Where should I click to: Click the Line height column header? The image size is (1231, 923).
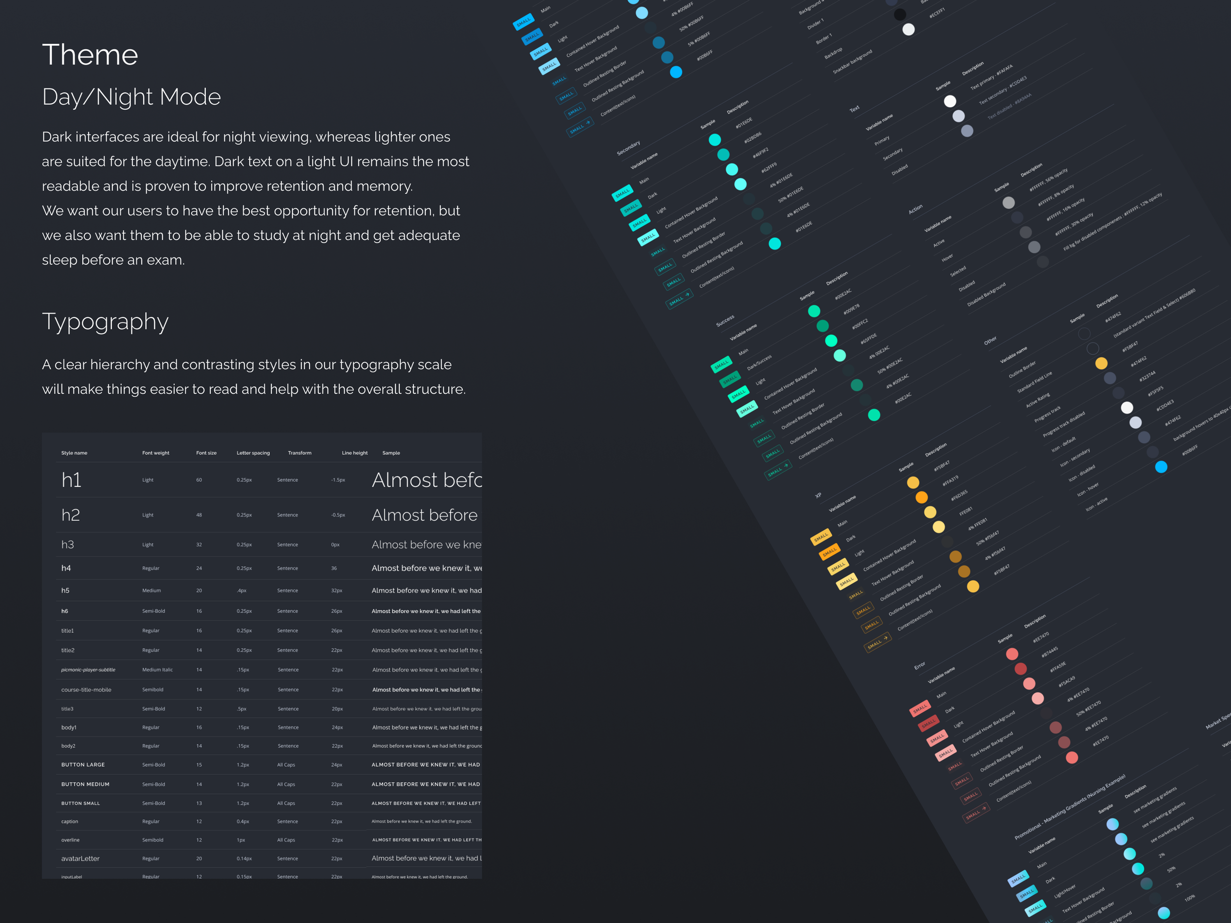pyautogui.click(x=355, y=453)
